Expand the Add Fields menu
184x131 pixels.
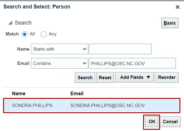(x=135, y=77)
